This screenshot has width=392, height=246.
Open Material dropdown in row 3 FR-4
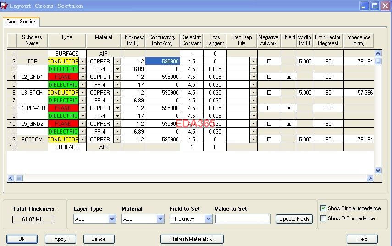(117, 69)
